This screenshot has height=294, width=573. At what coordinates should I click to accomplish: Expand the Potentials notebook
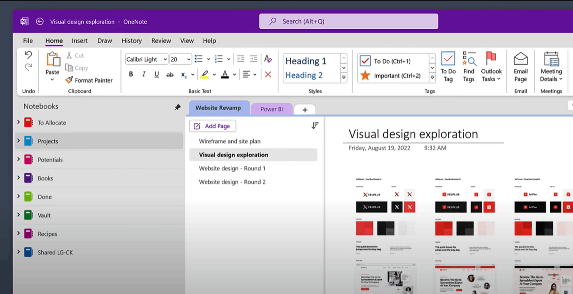coord(19,159)
